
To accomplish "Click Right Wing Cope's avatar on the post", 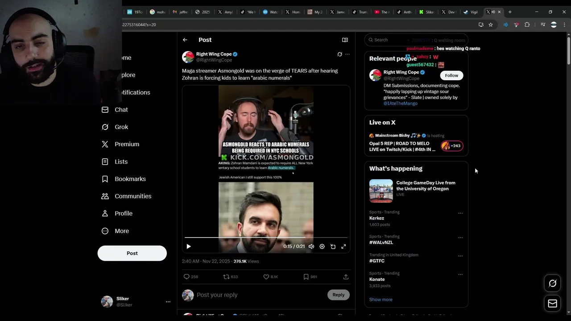I will 188,57.
